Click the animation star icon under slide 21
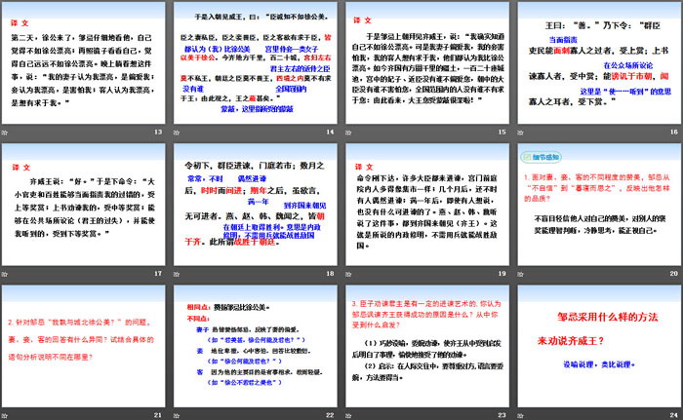683x420 pixels. click(5, 416)
